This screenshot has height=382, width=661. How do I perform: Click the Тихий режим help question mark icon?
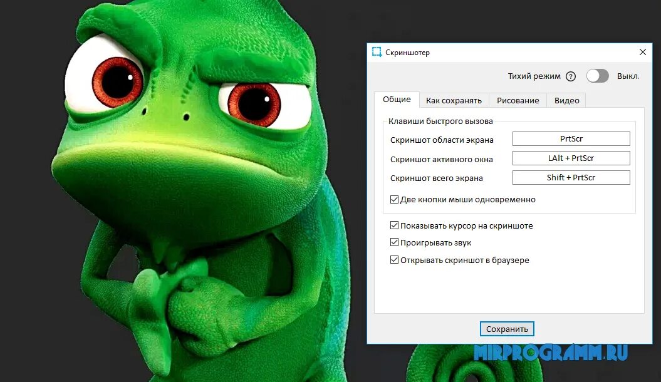click(571, 76)
